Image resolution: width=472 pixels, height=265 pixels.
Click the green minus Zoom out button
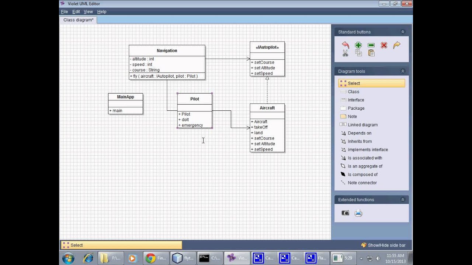click(x=371, y=45)
